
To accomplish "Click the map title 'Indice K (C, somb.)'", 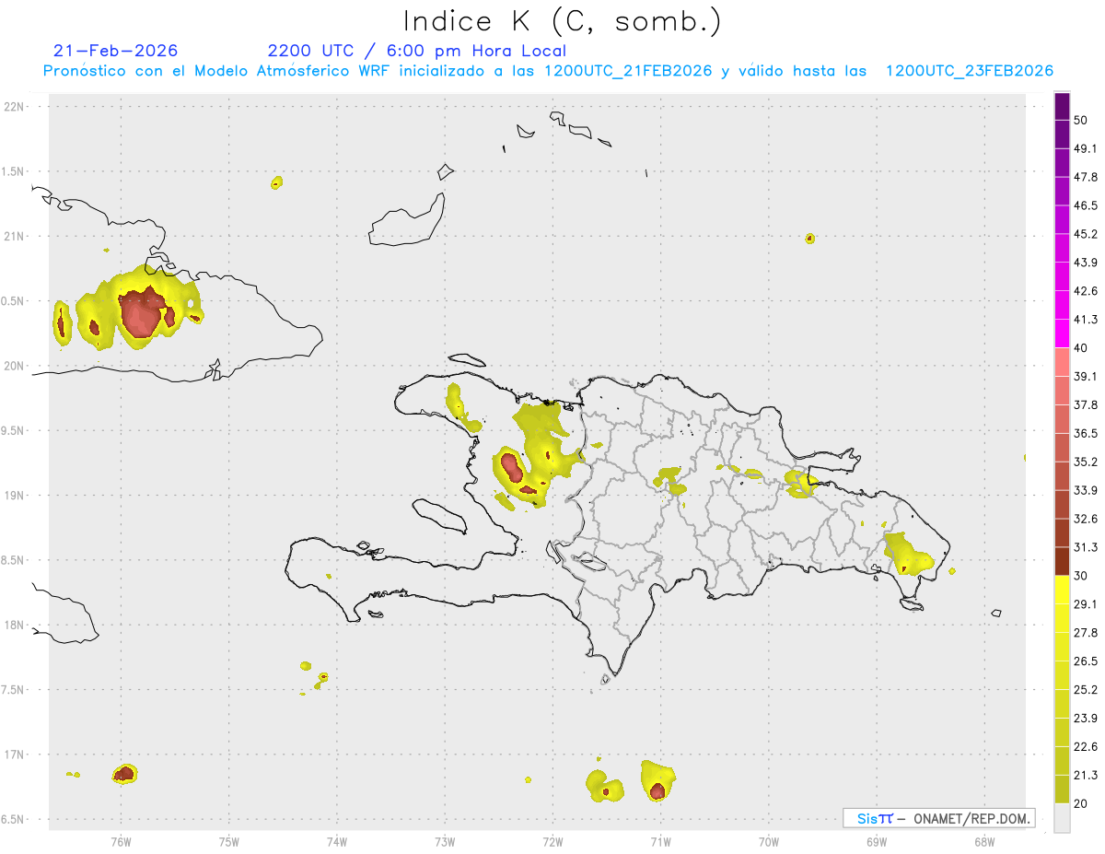I will 563,21.
